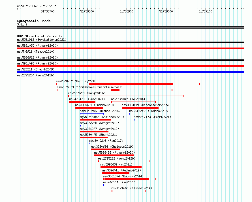Click the 51738800 ruler position label
Image resolution: width=252 pixels, height=202 pixels.
(x=87, y=11)
